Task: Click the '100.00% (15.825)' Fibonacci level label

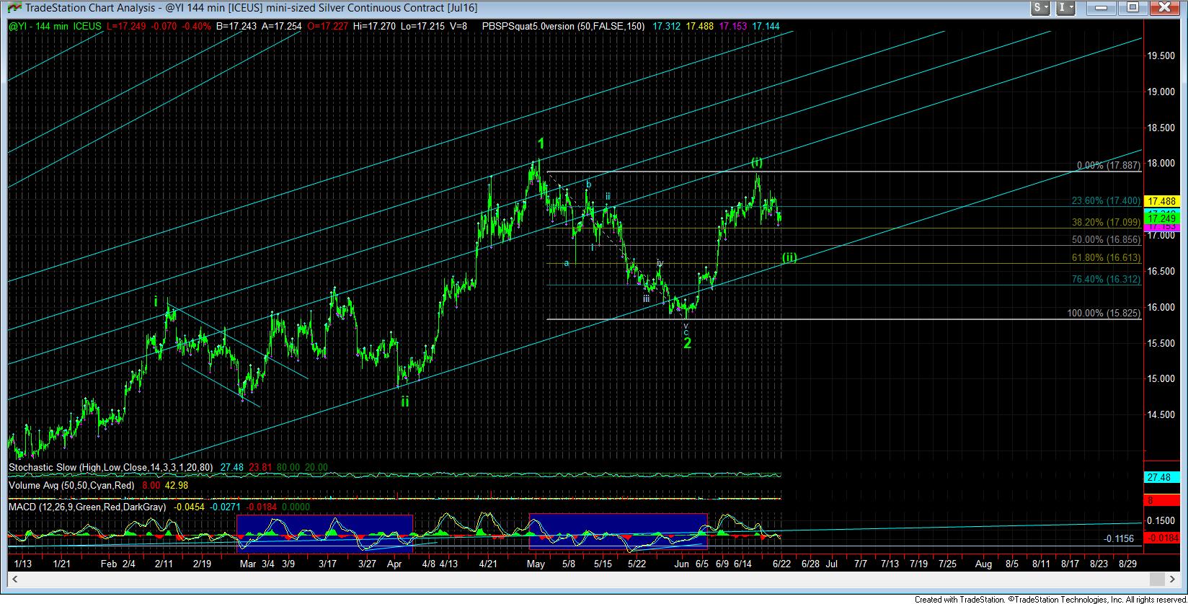Action: tap(1104, 314)
